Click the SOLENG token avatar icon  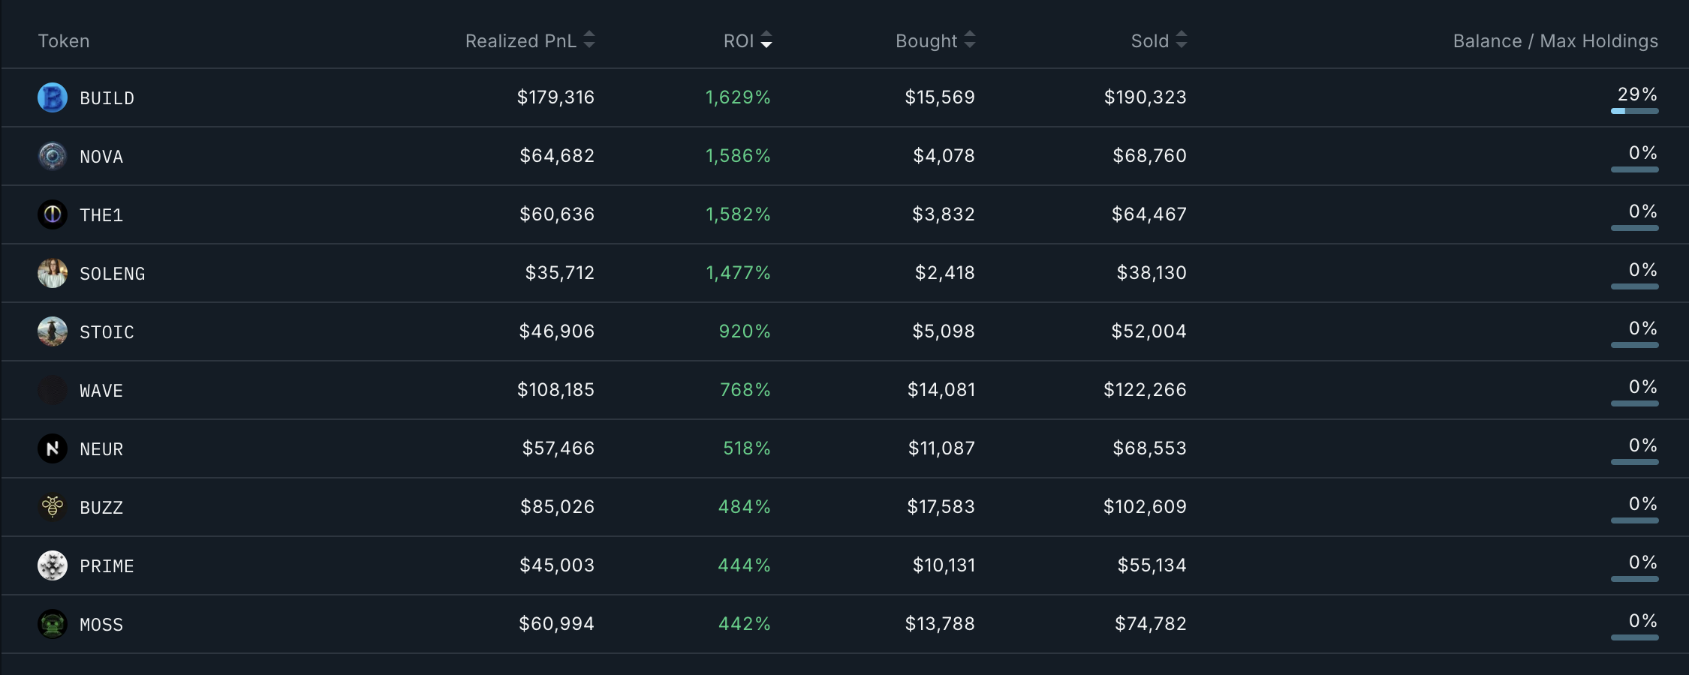point(53,273)
